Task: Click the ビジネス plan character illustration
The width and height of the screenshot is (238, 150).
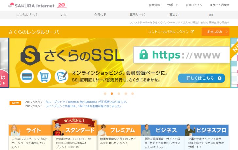Action: tap(146, 130)
